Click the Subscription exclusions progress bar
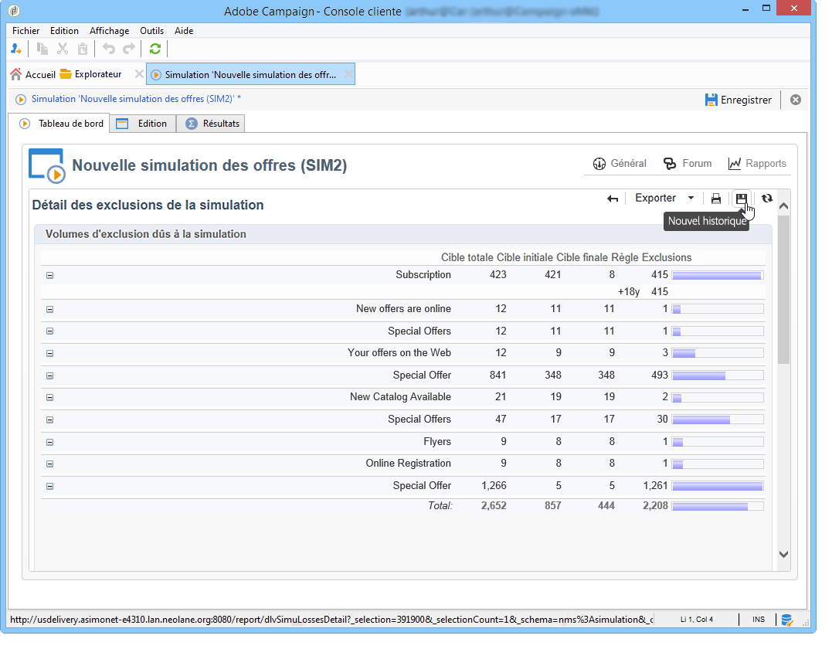 (718, 275)
